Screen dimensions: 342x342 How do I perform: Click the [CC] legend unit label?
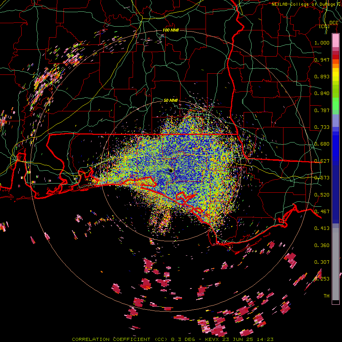pos(325,26)
